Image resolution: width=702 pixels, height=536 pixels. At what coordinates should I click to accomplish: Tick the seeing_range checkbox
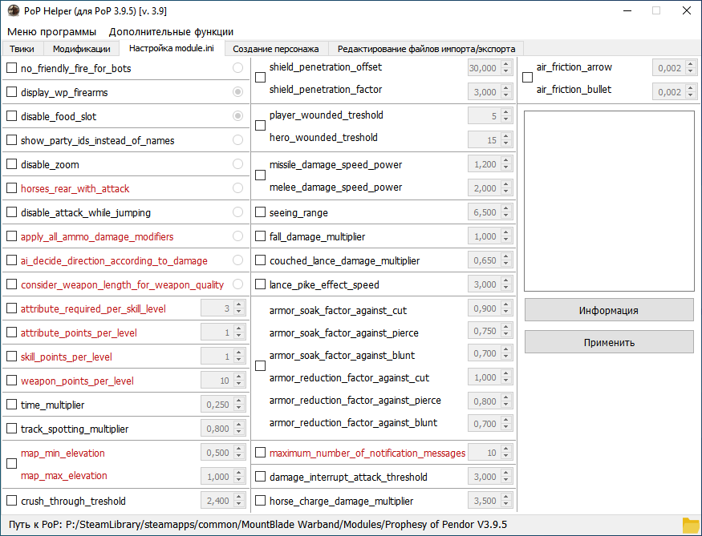[x=261, y=213]
